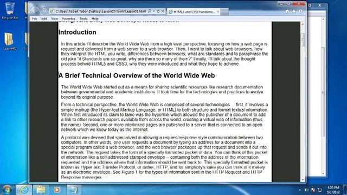This screenshot has height=195, width=347.
Task: Open the Tools menu
Action: (x=83, y=19)
